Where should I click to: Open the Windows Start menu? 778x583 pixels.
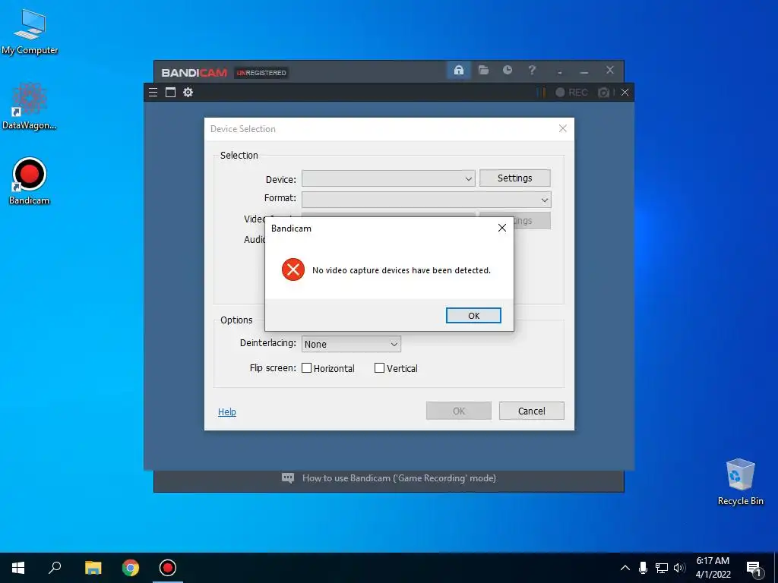18,568
